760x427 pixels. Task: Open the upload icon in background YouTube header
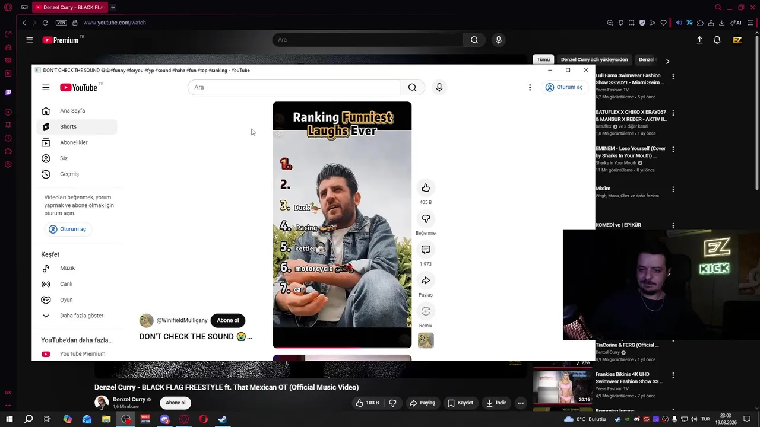699,40
